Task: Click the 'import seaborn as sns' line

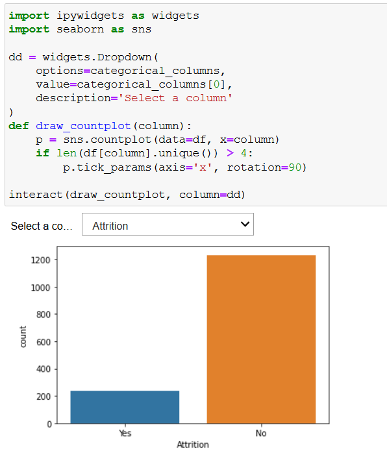Action: (x=80, y=29)
